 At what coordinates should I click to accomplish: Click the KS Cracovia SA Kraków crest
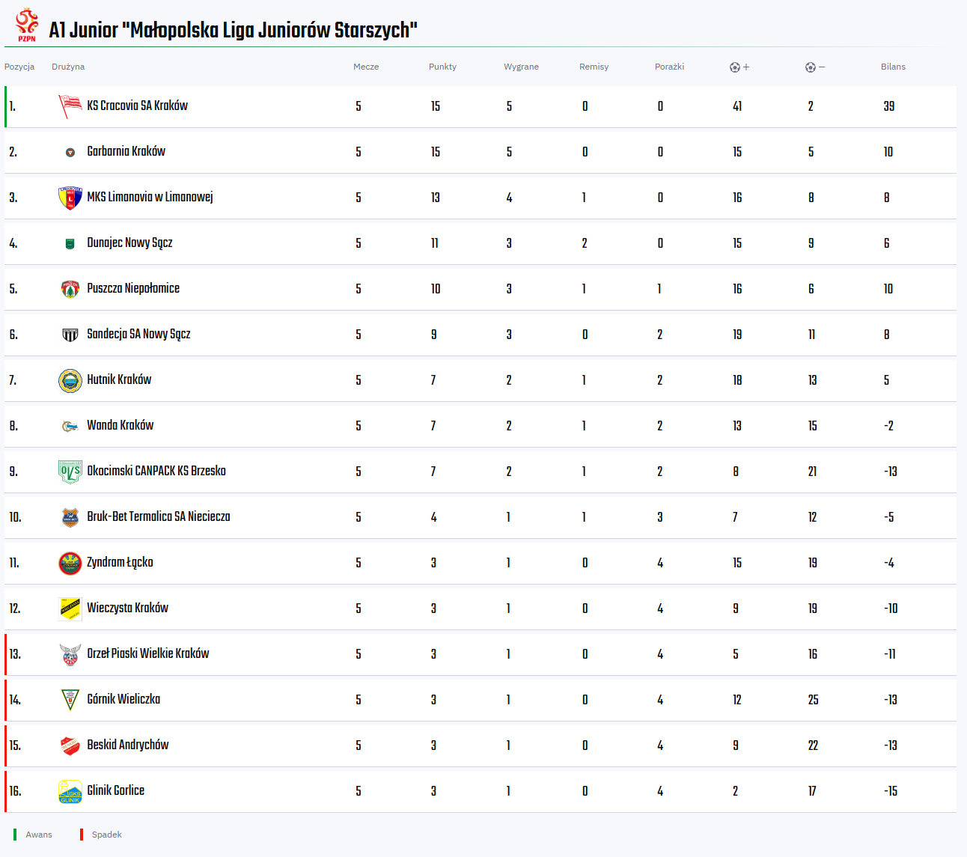pyautogui.click(x=70, y=106)
